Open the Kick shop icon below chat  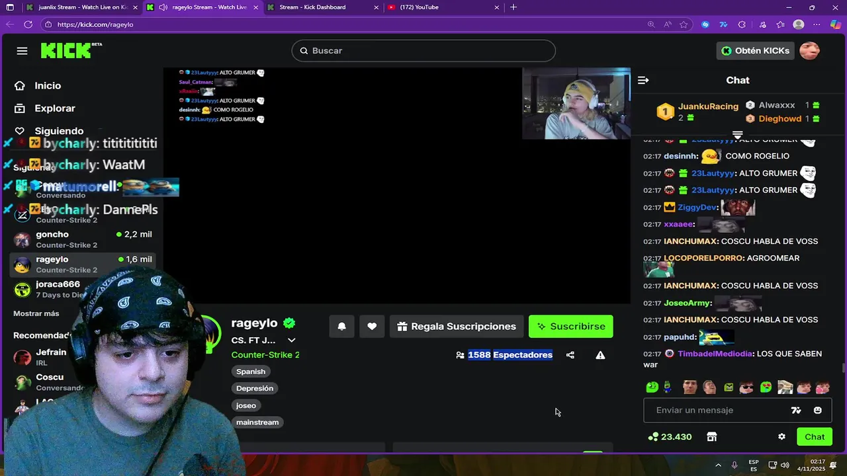[x=711, y=437]
